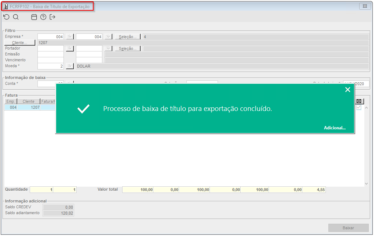This screenshot has width=375, height=237.
Task: Open lookup button beside Moeda field
Action: (70, 66)
